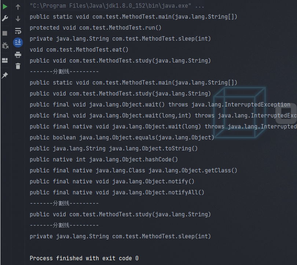The image size is (297, 265).
Task: Stop the running process
Action: pyautogui.click(x=5, y=33)
